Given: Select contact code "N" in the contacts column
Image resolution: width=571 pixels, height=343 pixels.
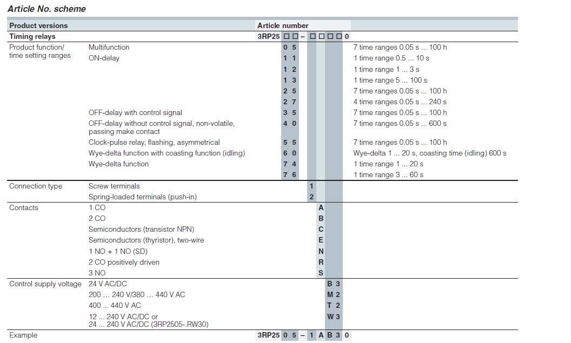Looking at the screenshot, I should (x=321, y=251).
